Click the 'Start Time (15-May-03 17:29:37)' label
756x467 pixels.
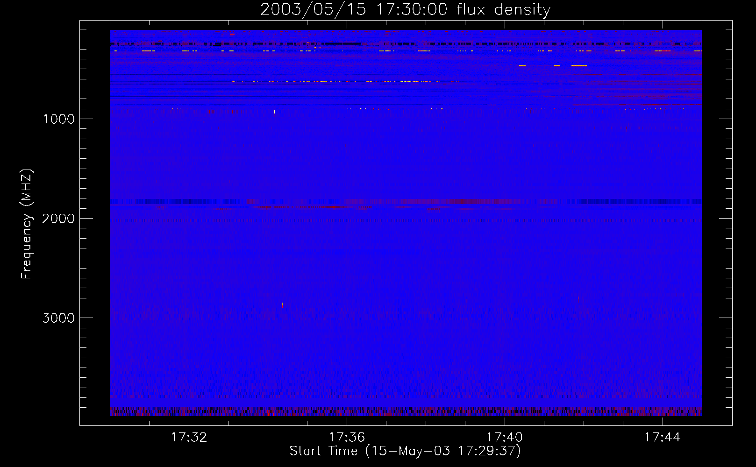tap(405, 451)
